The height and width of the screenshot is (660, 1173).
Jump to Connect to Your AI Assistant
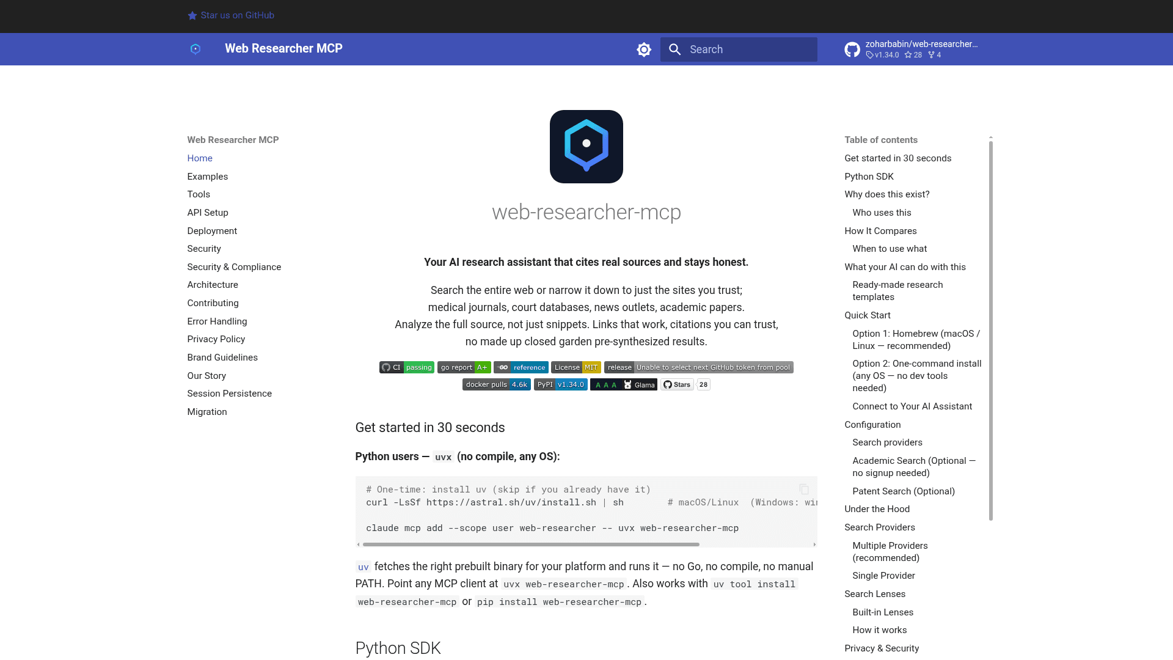912,406
